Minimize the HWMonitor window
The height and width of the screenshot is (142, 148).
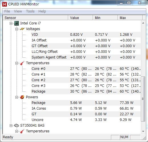(121, 3)
